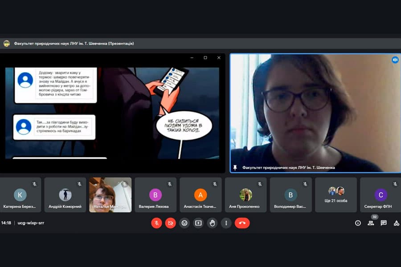Click the first chat message in the presentation

[56, 85]
